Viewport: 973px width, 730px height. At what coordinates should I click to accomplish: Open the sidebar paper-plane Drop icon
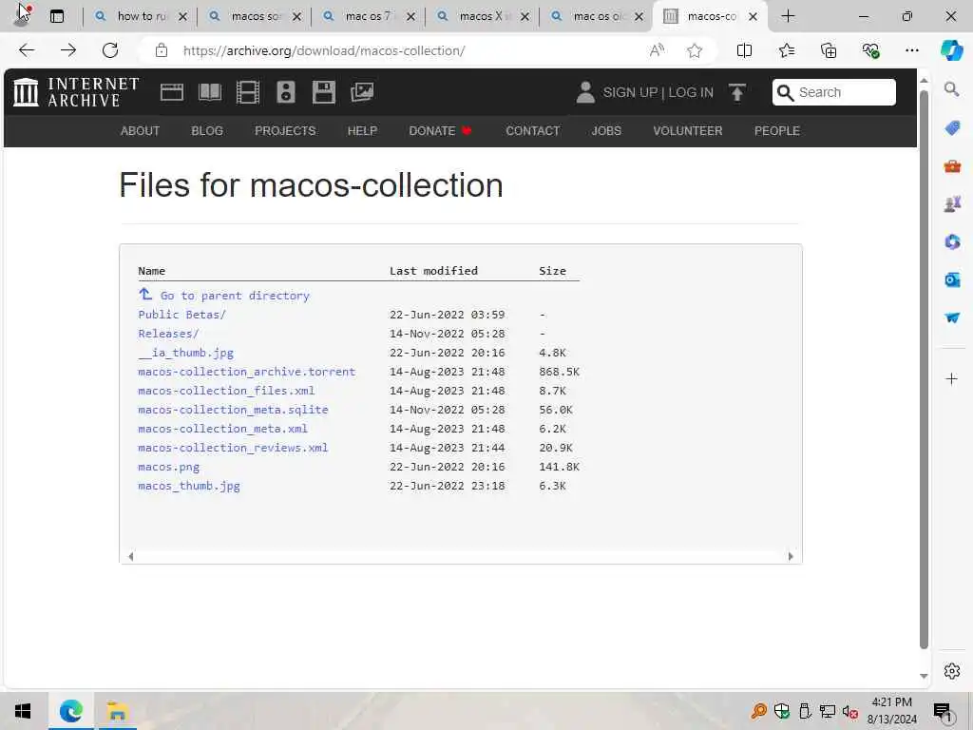952,317
